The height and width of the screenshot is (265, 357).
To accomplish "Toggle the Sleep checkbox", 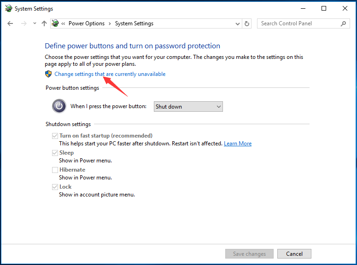I will [x=55, y=153].
